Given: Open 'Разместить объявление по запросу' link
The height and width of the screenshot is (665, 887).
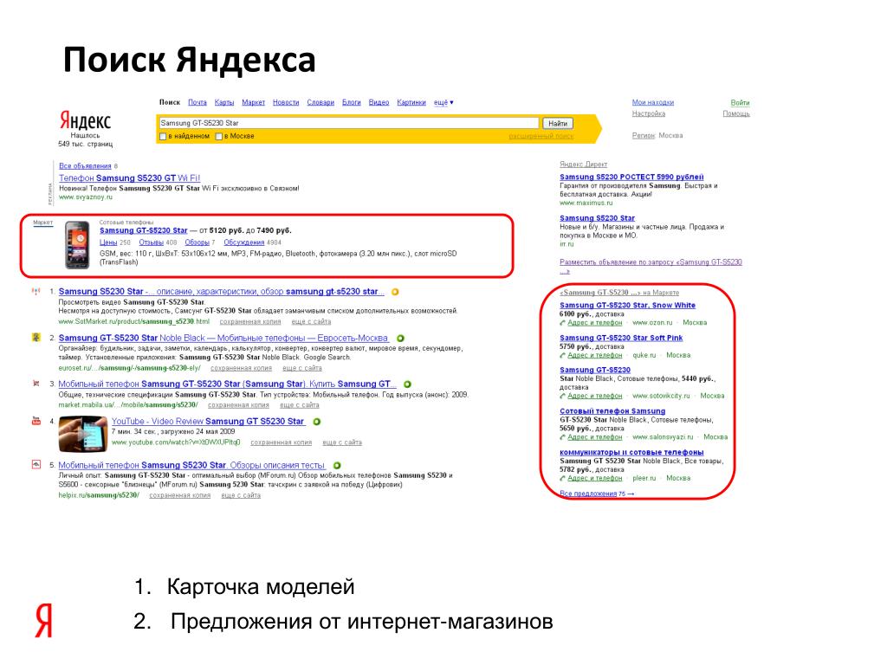Looking at the screenshot, I should click(x=651, y=267).
